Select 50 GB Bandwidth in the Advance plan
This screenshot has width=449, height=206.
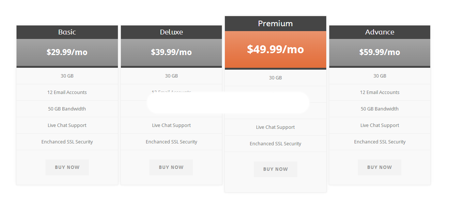380,109
